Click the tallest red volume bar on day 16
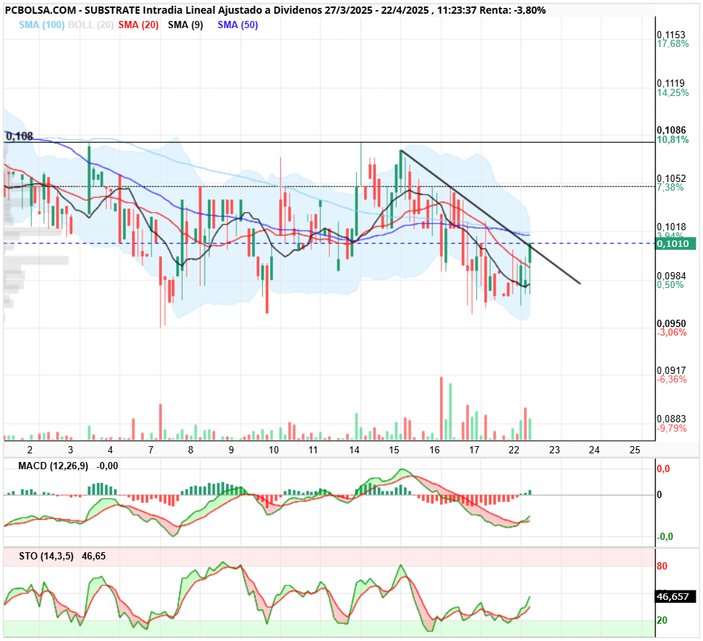 441,409
